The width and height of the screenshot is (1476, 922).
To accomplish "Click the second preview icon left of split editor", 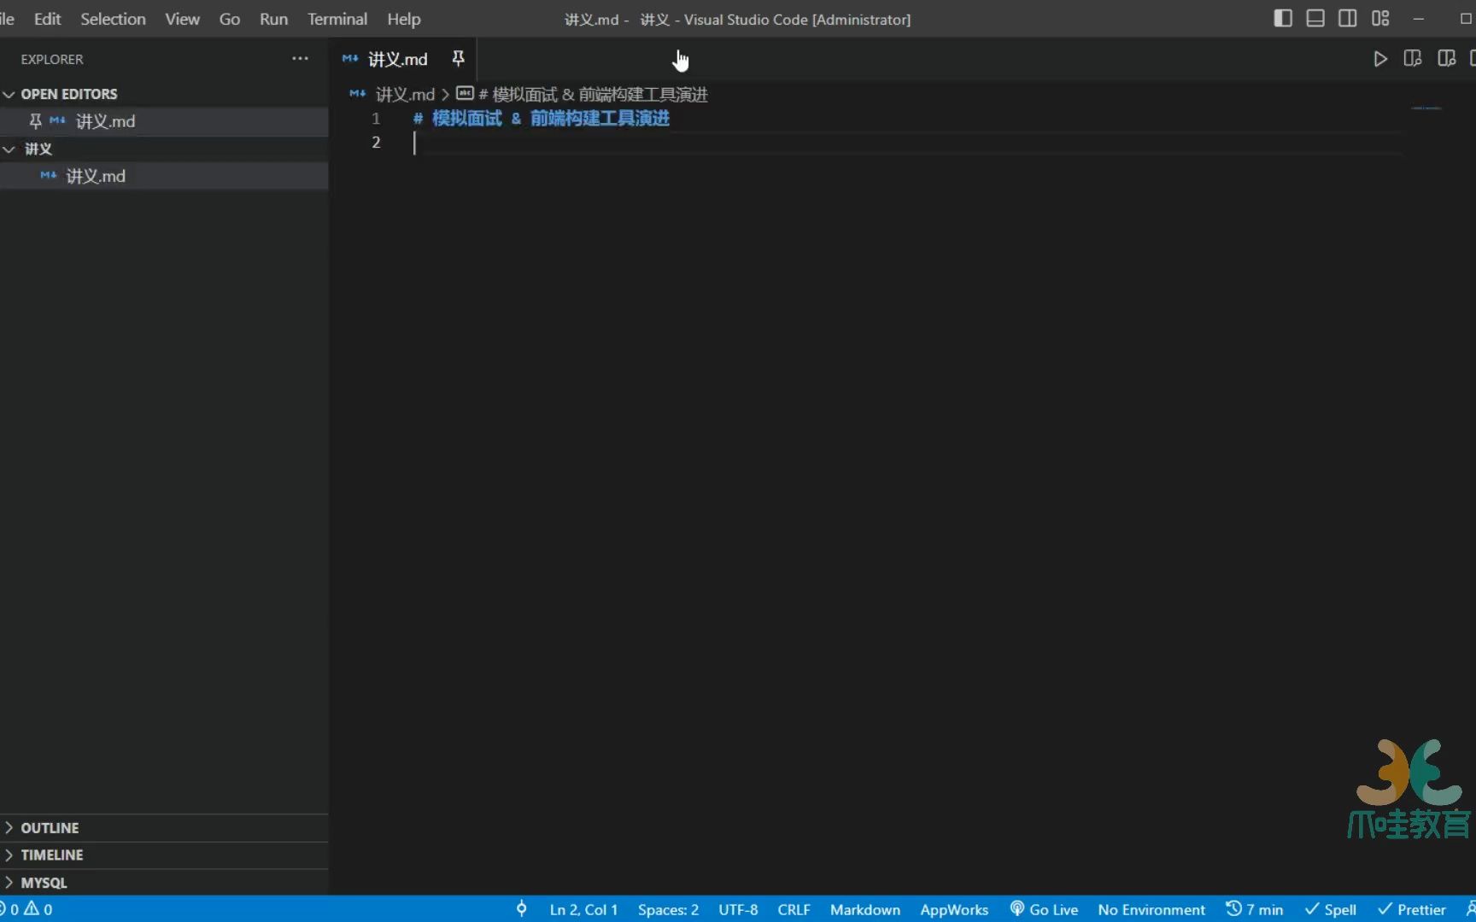I will [1446, 59].
